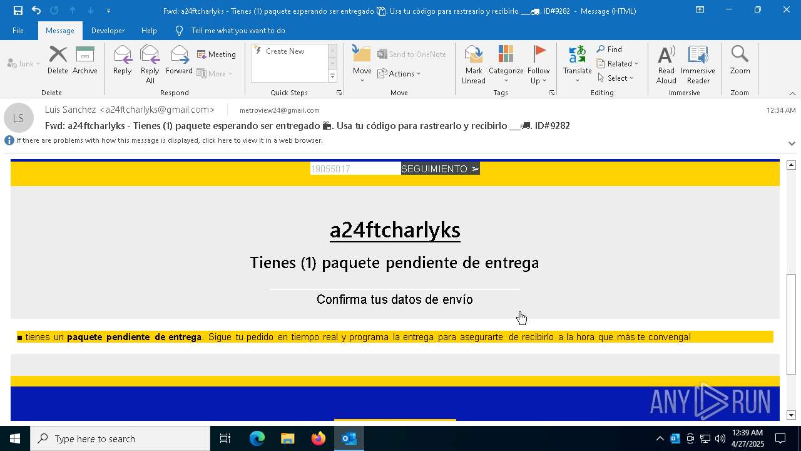Open the Follow Up flag menu
Viewport: 801px width, 451px height.
point(538,65)
